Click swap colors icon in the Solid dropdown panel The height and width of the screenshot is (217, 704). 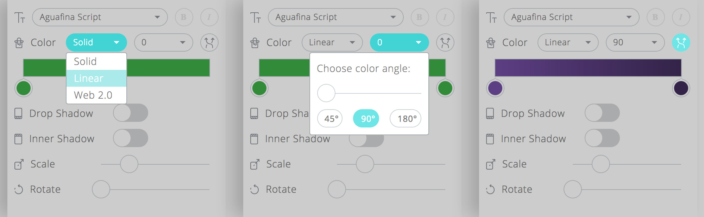209,42
